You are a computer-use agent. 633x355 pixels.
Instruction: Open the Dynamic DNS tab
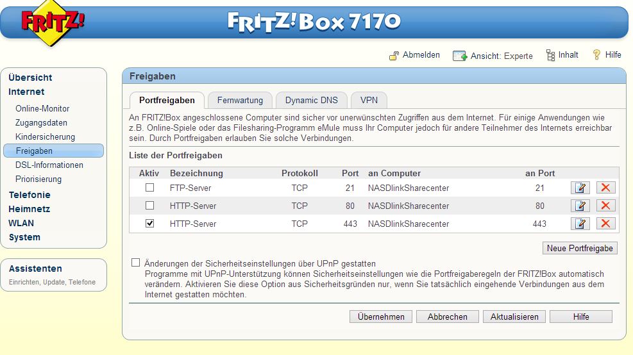click(311, 101)
